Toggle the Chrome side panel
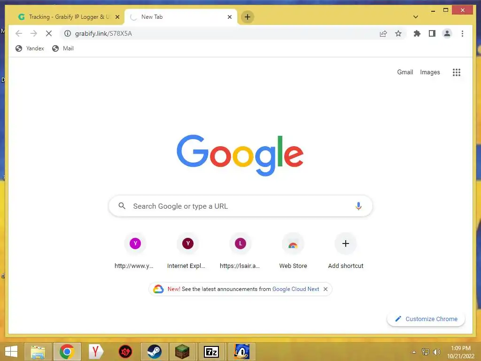 click(x=432, y=33)
